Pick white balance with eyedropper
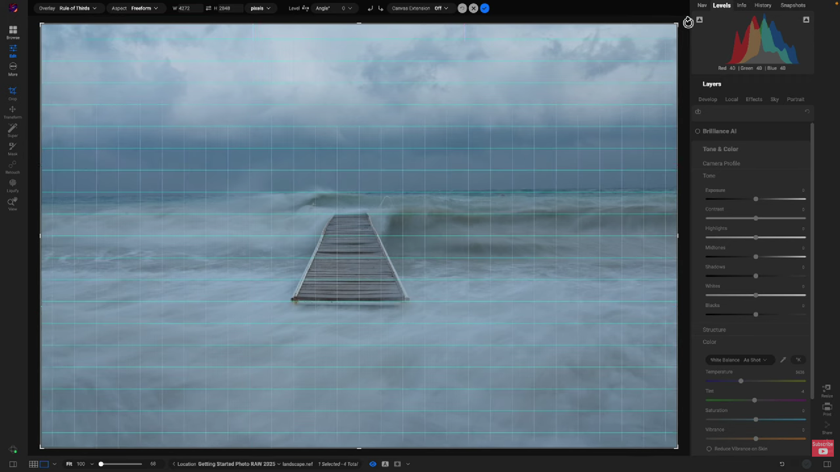The width and height of the screenshot is (840, 472). (x=783, y=360)
